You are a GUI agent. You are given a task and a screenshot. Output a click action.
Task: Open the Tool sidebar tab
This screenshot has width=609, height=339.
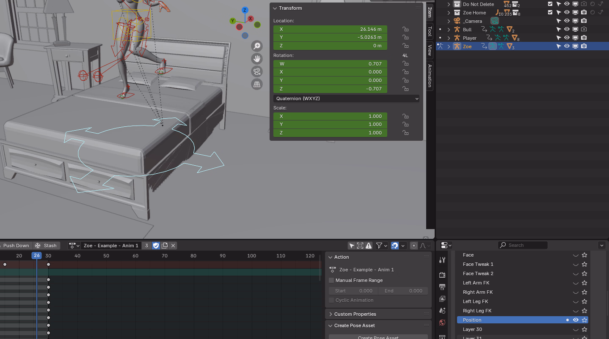click(x=430, y=31)
